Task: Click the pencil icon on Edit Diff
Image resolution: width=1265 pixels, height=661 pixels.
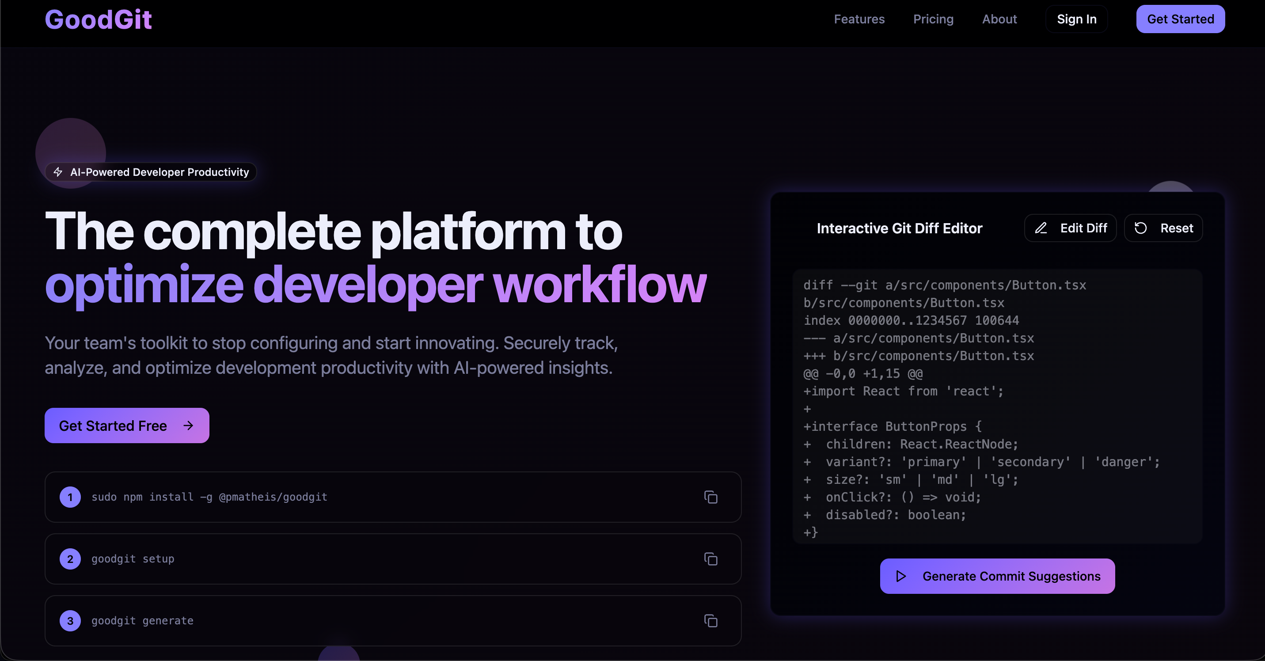Action: (x=1041, y=228)
